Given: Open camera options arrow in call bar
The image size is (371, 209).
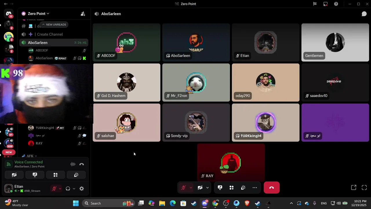Looking at the screenshot, I should coord(208,188).
